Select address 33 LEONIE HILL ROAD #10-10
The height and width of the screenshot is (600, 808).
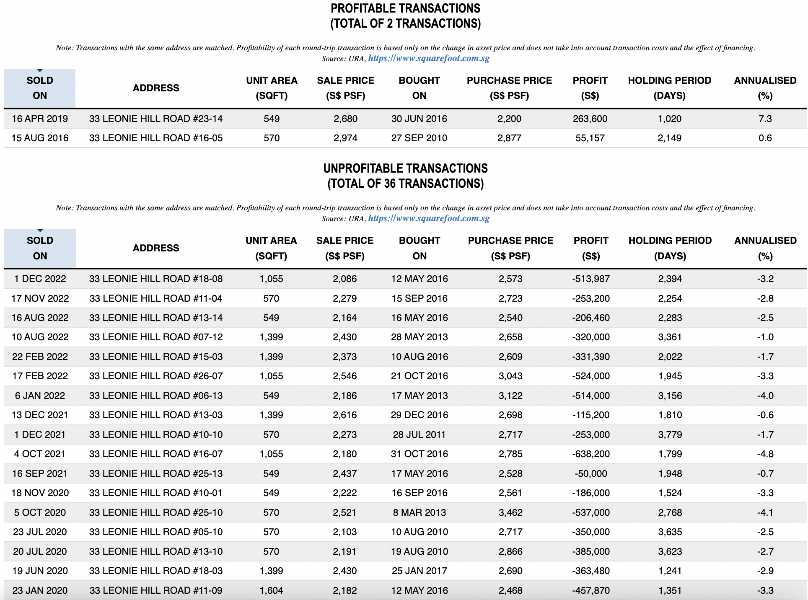pyautogui.click(x=156, y=434)
